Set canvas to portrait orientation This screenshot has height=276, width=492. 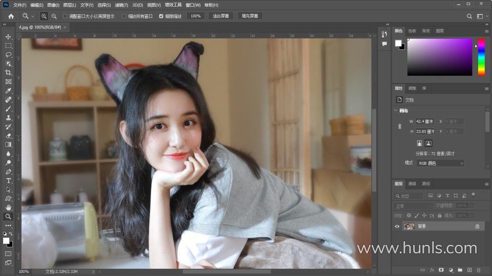click(420, 143)
